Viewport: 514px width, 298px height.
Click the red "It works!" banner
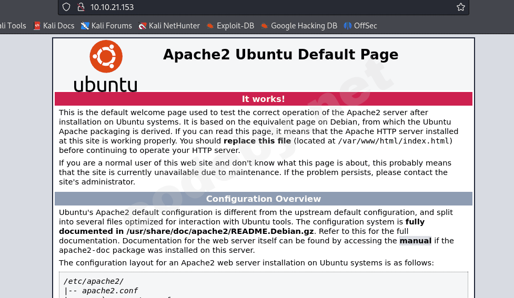263,99
